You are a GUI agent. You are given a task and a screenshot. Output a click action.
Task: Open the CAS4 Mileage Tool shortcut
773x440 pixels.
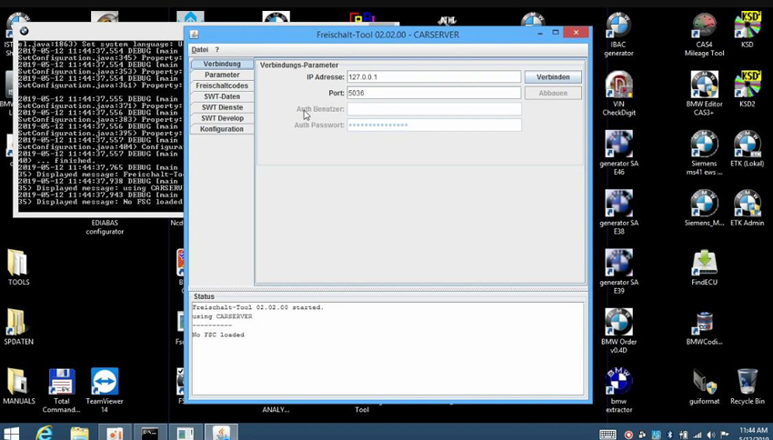(x=704, y=34)
